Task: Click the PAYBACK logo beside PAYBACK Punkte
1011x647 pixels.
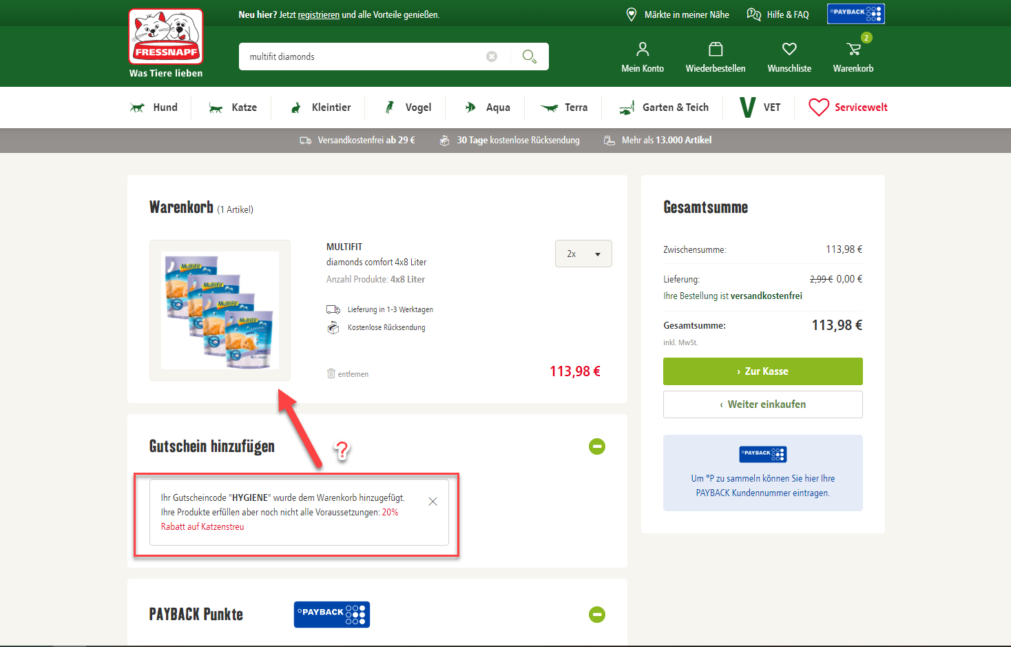Action: 332,615
